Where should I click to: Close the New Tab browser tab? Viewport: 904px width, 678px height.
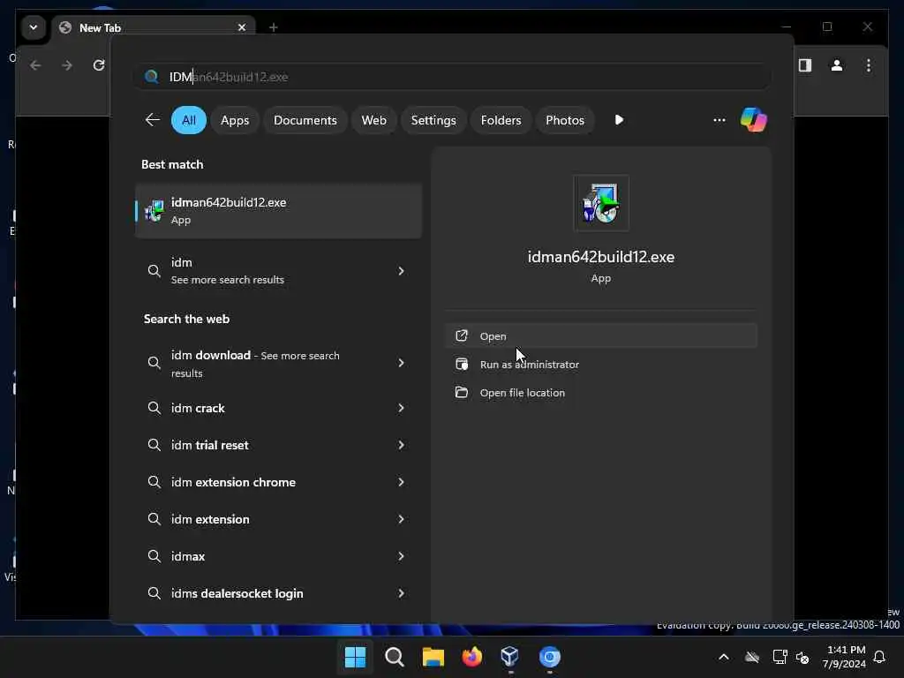click(x=242, y=27)
